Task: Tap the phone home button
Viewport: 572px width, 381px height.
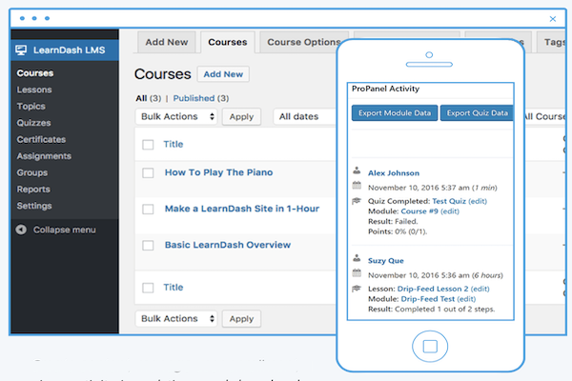Action: point(430,347)
